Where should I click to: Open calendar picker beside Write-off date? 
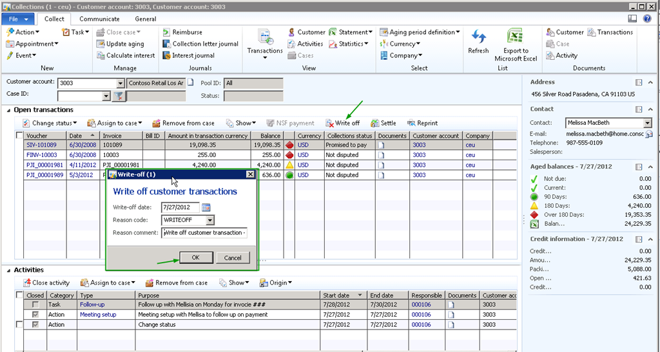206,207
